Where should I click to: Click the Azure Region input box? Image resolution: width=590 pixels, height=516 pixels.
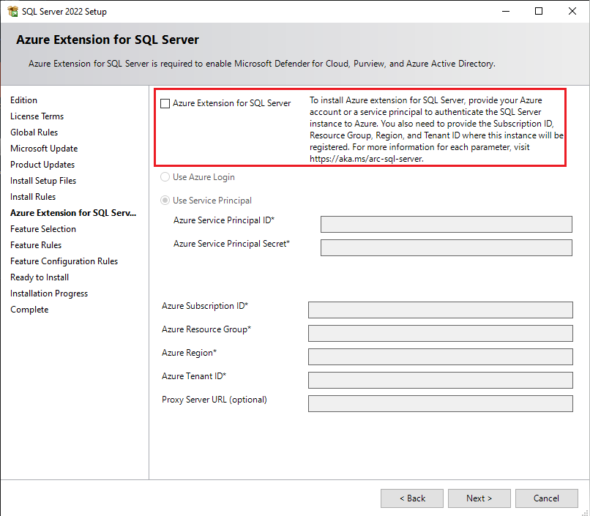(x=440, y=356)
